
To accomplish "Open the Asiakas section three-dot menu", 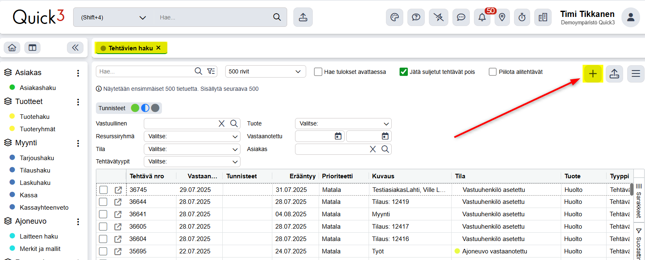I will coord(78,73).
